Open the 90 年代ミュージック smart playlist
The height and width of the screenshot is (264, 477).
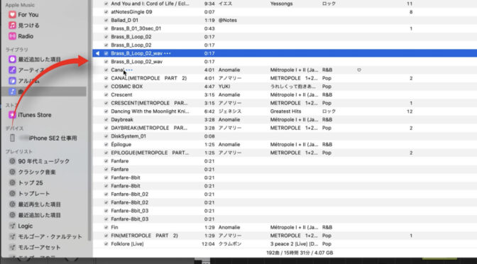[x=44, y=161]
